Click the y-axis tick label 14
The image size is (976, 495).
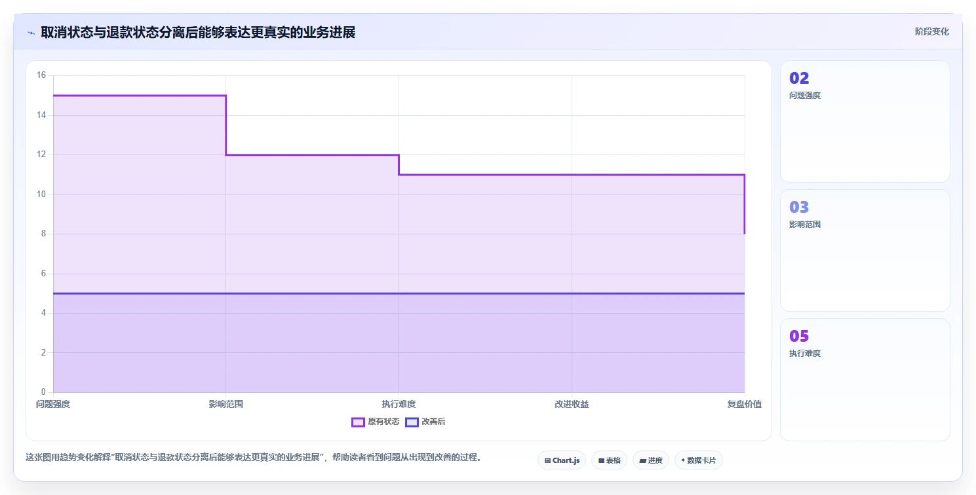coord(41,115)
